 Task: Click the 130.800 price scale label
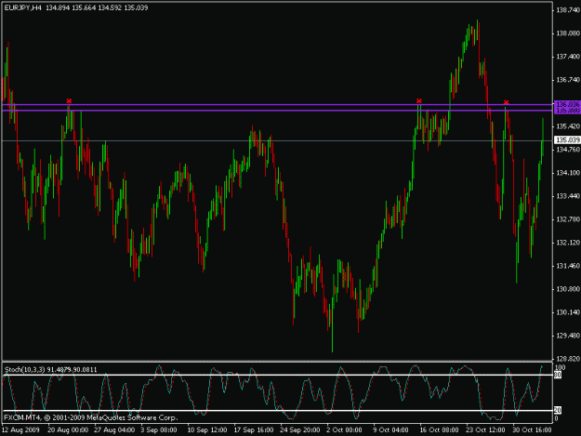point(568,289)
